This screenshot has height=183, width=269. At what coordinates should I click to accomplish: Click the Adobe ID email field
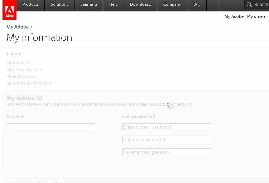tap(51, 127)
